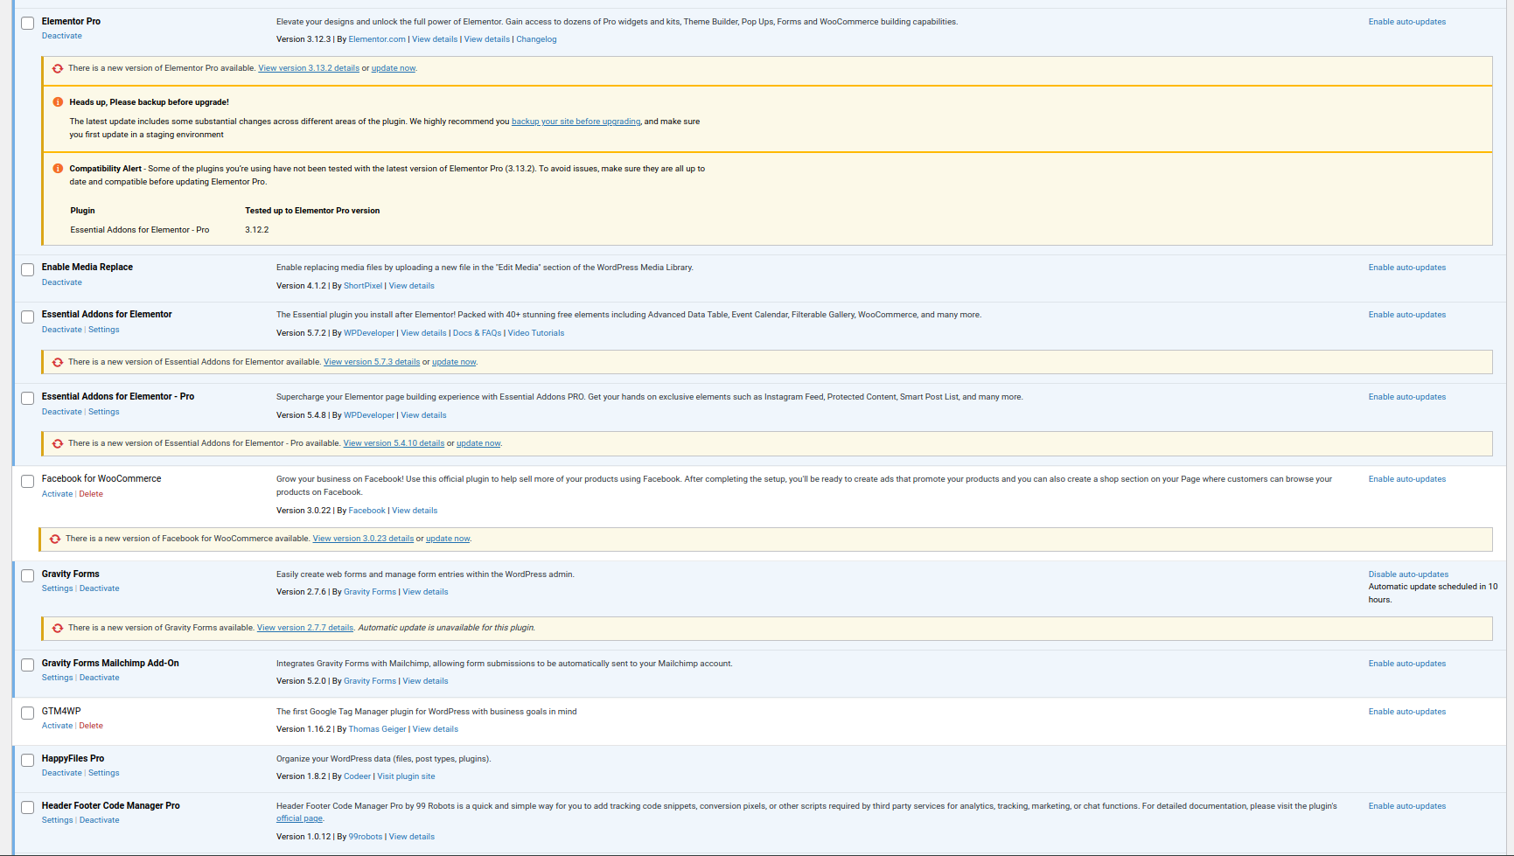
Task: View version 2.7.7 details for Gravity Forms
Action: point(305,628)
